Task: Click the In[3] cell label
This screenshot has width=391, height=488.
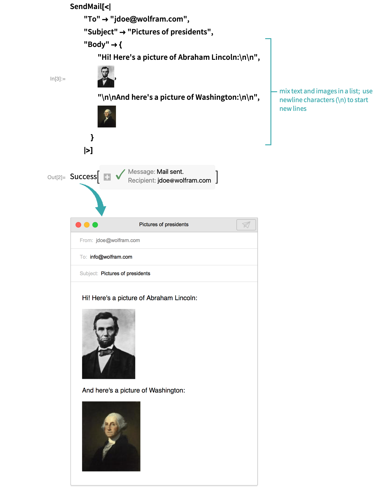Action: (x=58, y=79)
